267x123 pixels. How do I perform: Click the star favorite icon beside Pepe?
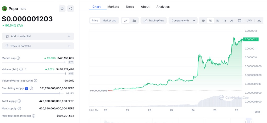pos(62,9)
